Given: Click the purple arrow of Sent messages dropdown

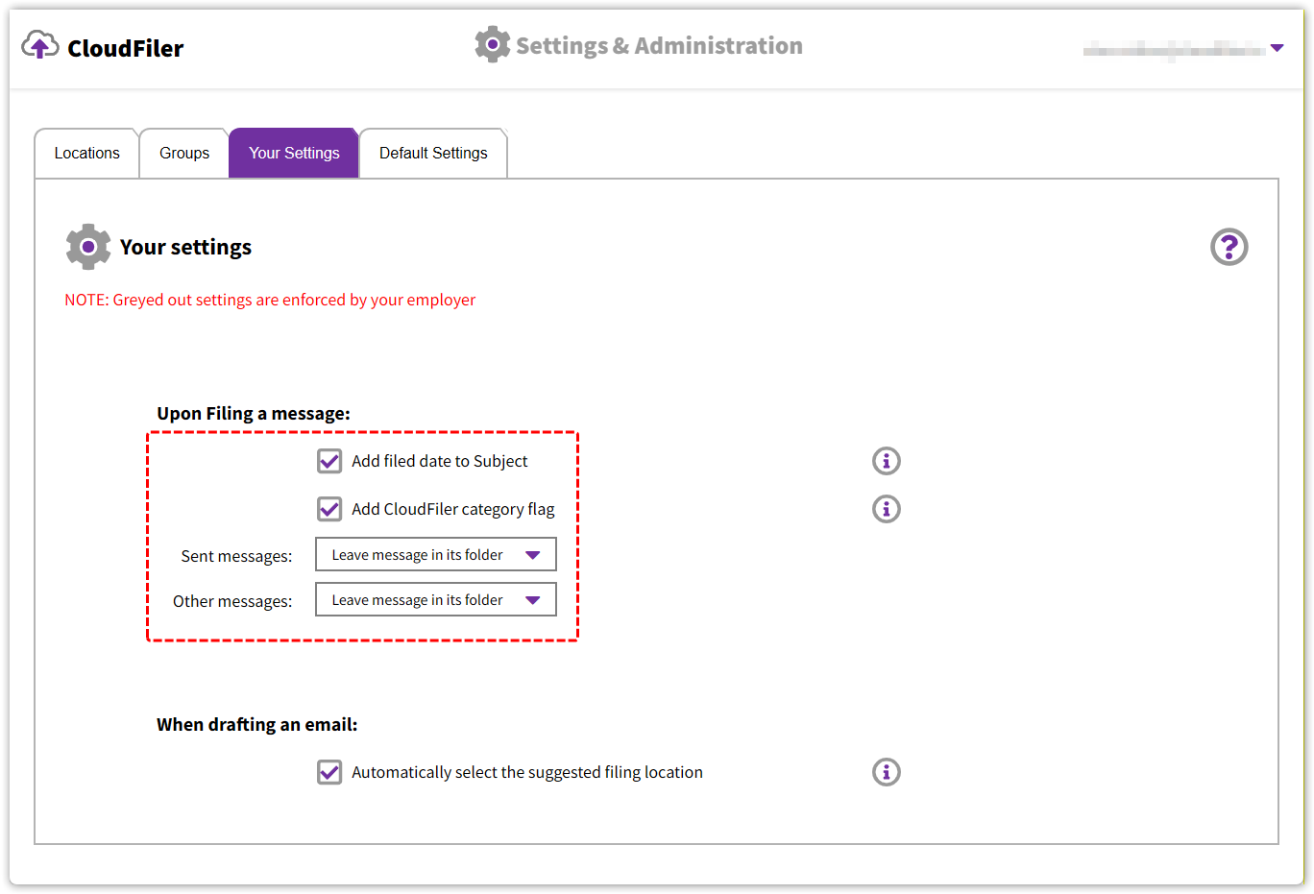Looking at the screenshot, I should [533, 555].
